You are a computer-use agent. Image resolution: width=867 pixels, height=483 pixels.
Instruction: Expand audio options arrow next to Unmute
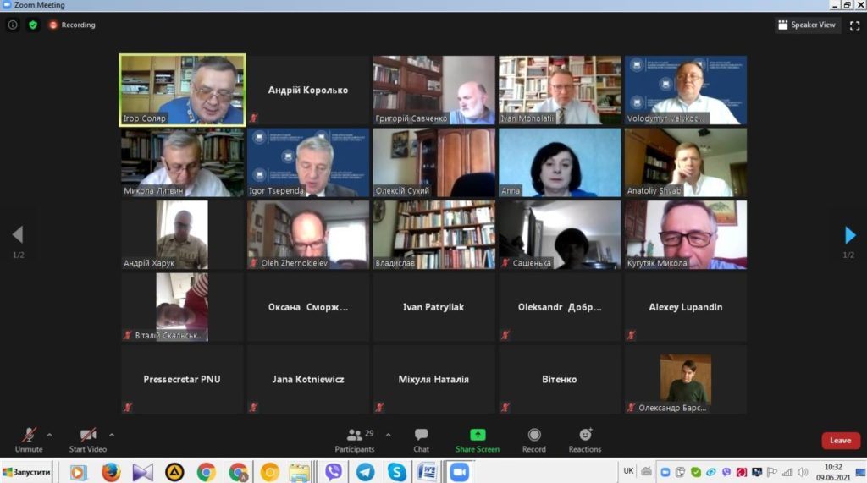[49, 435]
